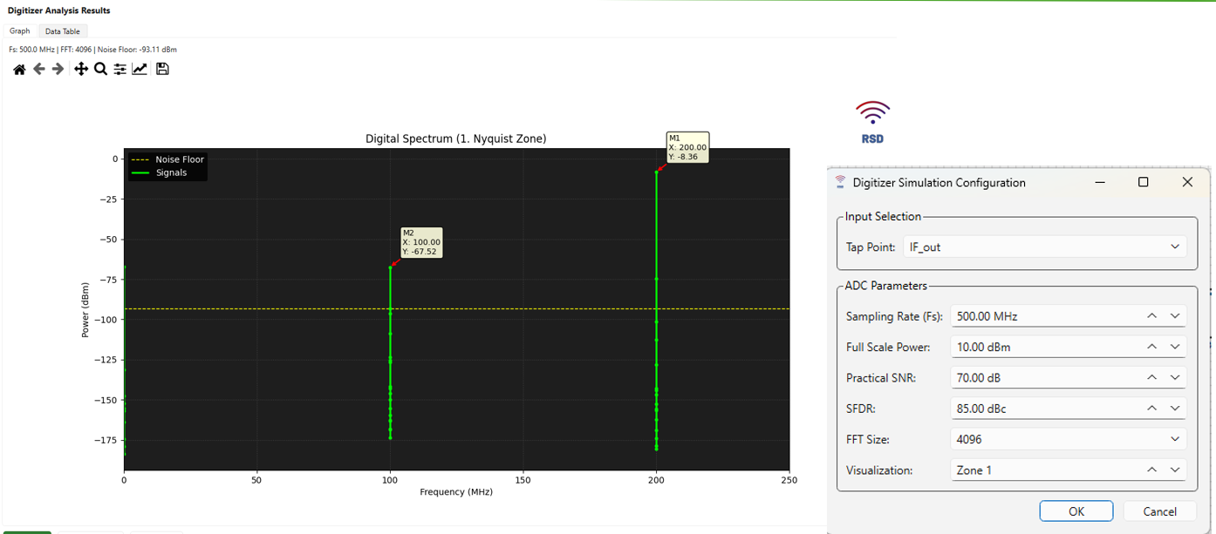Confirm configuration with OK button
The height and width of the screenshot is (534, 1216).
[1076, 511]
